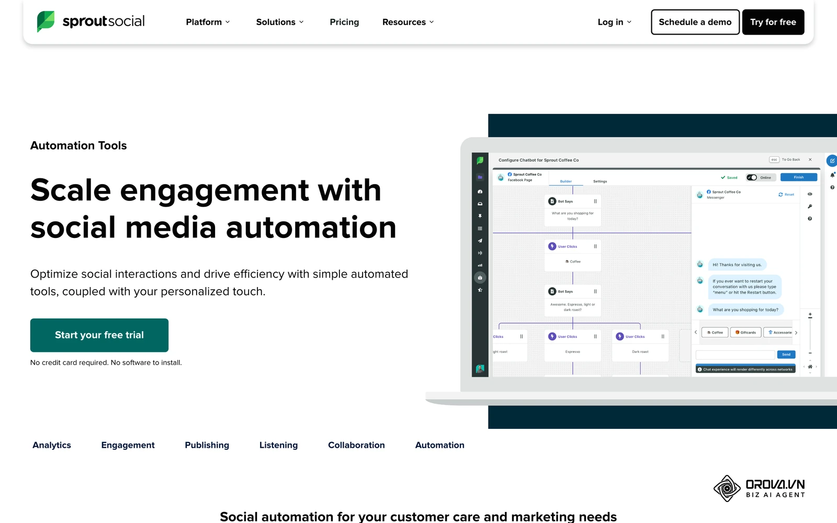Image resolution: width=837 pixels, height=523 pixels.
Task: Select the dashboard gauge icon in the app sidebar
Action: click(480, 191)
